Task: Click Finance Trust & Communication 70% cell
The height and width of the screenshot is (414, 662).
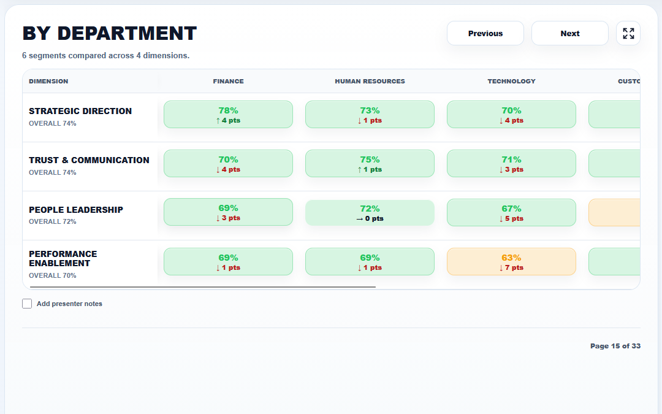Action: pos(229,164)
